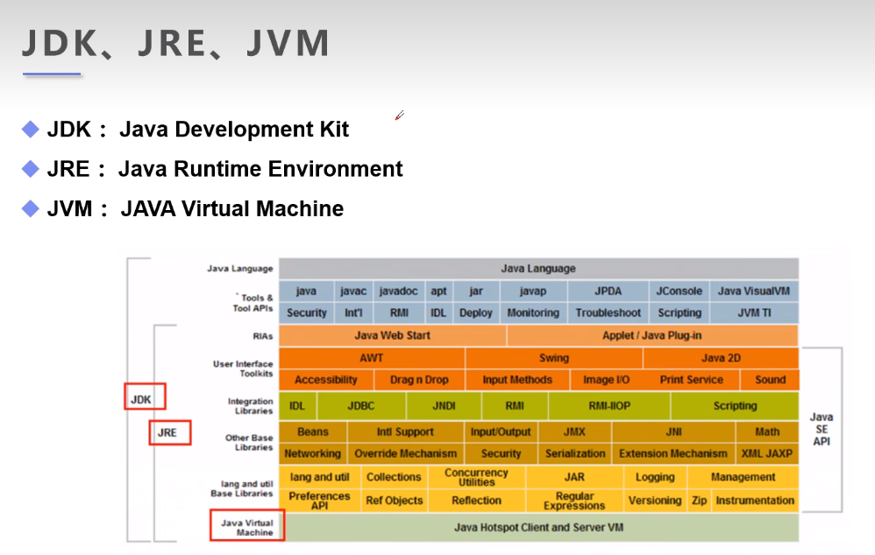Click the "javac" tool cell
This screenshot has width=875, height=555.
point(354,291)
